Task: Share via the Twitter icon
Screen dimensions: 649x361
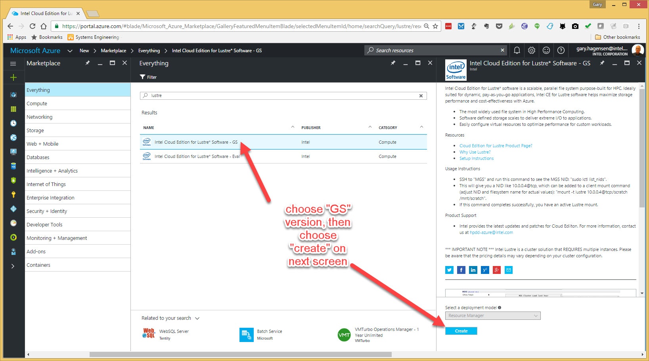Action: tap(449, 270)
